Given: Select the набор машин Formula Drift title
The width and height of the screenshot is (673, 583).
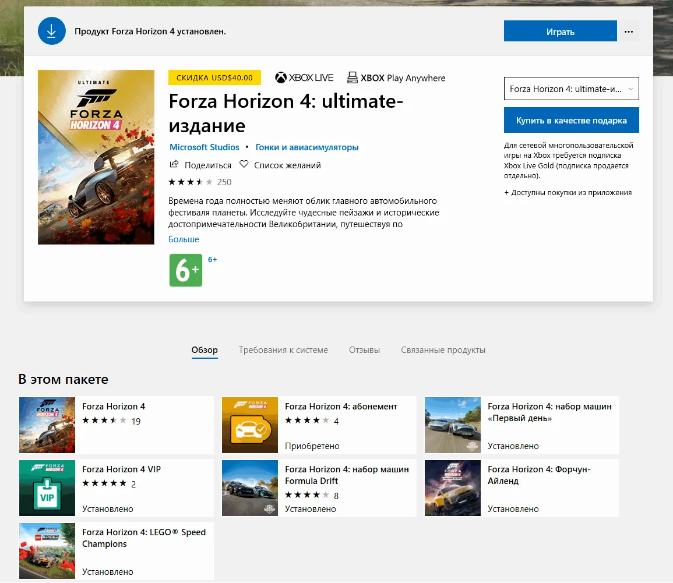Looking at the screenshot, I should [347, 475].
